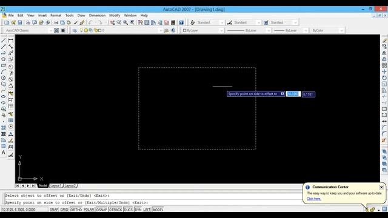Image resolution: width=388 pixels, height=218 pixels.
Task: Open the Table Style Standard dropdown
Action: (295, 22)
